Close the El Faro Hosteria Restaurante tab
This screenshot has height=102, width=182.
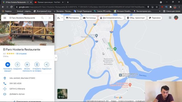[x=31, y=2]
